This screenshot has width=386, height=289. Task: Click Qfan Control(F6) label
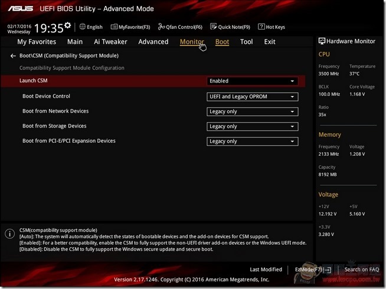[184, 27]
